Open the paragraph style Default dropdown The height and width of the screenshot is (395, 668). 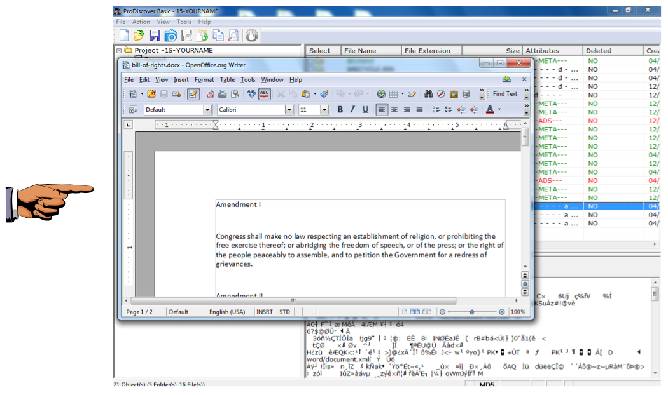(207, 110)
